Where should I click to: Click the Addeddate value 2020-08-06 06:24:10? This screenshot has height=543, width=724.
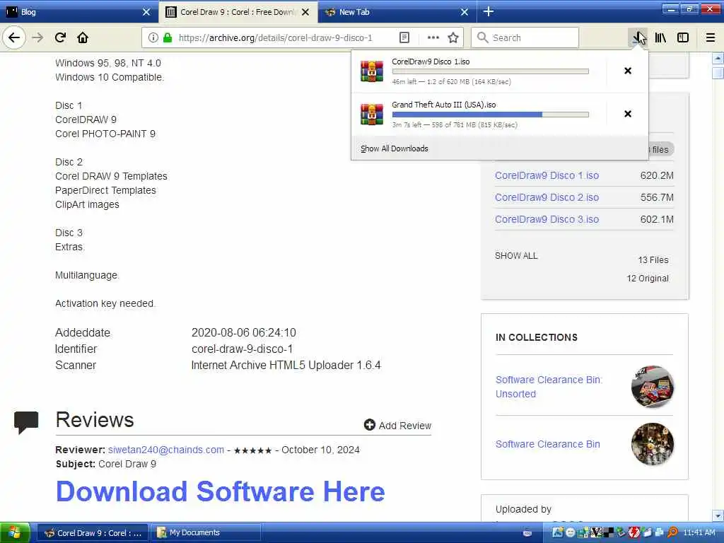[244, 332]
